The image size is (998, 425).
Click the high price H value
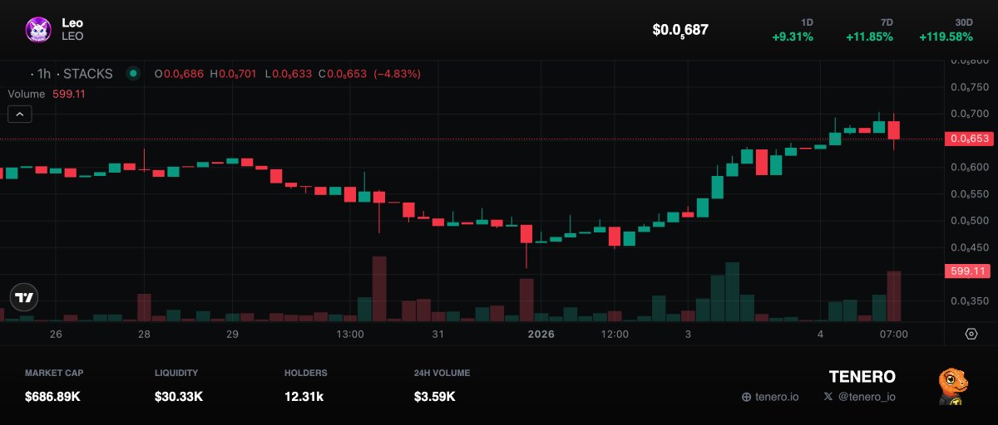click(x=237, y=74)
